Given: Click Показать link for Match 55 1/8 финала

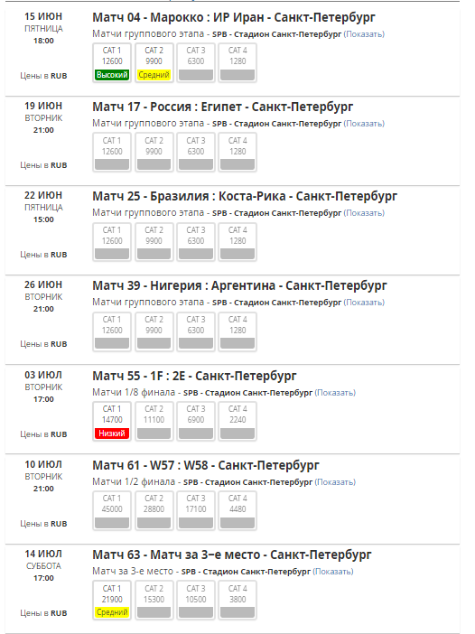Looking at the screenshot, I should tap(335, 393).
